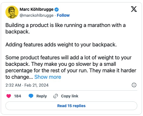Click the 184 likes count
Image resolution: width=143 pixels, height=116 pixels.
click(18, 96)
